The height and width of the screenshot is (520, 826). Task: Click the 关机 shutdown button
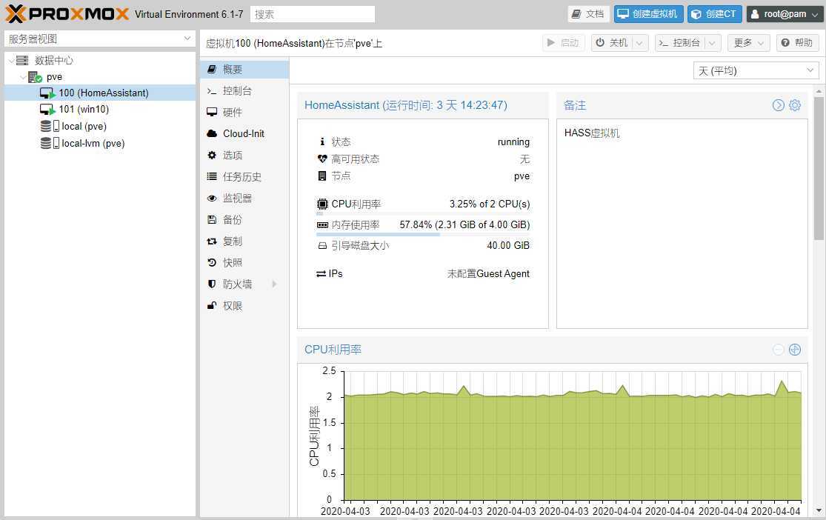click(x=612, y=43)
